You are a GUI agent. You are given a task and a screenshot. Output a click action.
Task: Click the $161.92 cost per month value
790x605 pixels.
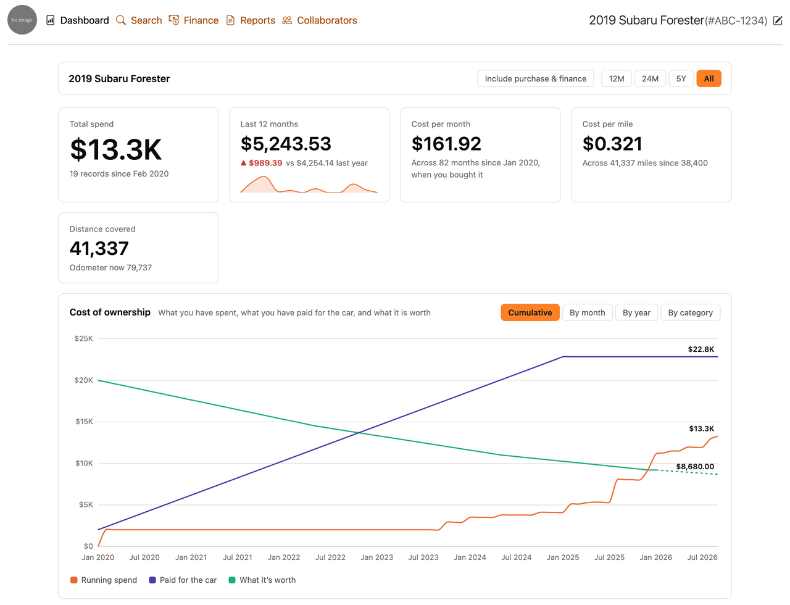(446, 144)
